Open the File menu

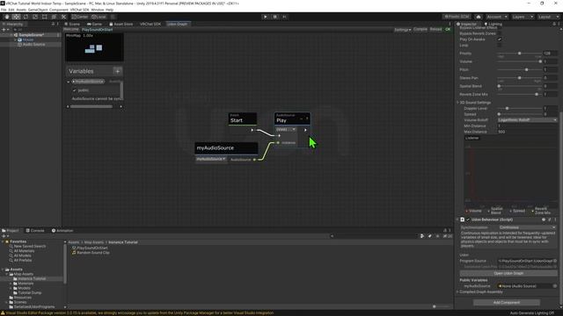click(x=4, y=10)
